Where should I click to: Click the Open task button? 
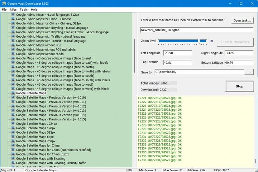pos(242,20)
